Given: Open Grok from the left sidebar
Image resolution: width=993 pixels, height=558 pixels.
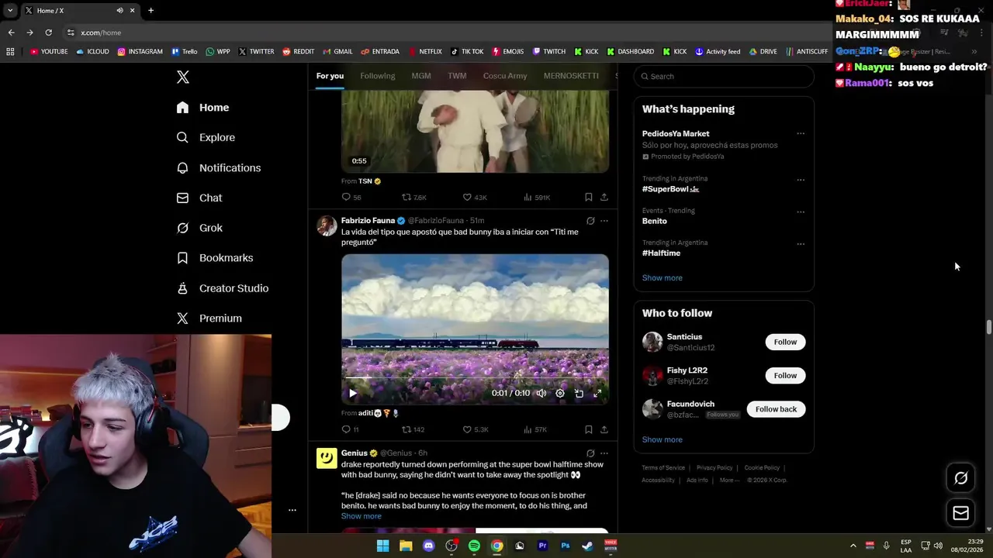Looking at the screenshot, I should point(199,228).
